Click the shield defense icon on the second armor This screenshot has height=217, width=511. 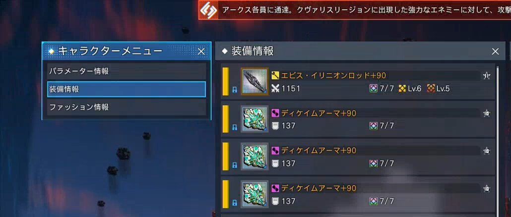coord(275,163)
